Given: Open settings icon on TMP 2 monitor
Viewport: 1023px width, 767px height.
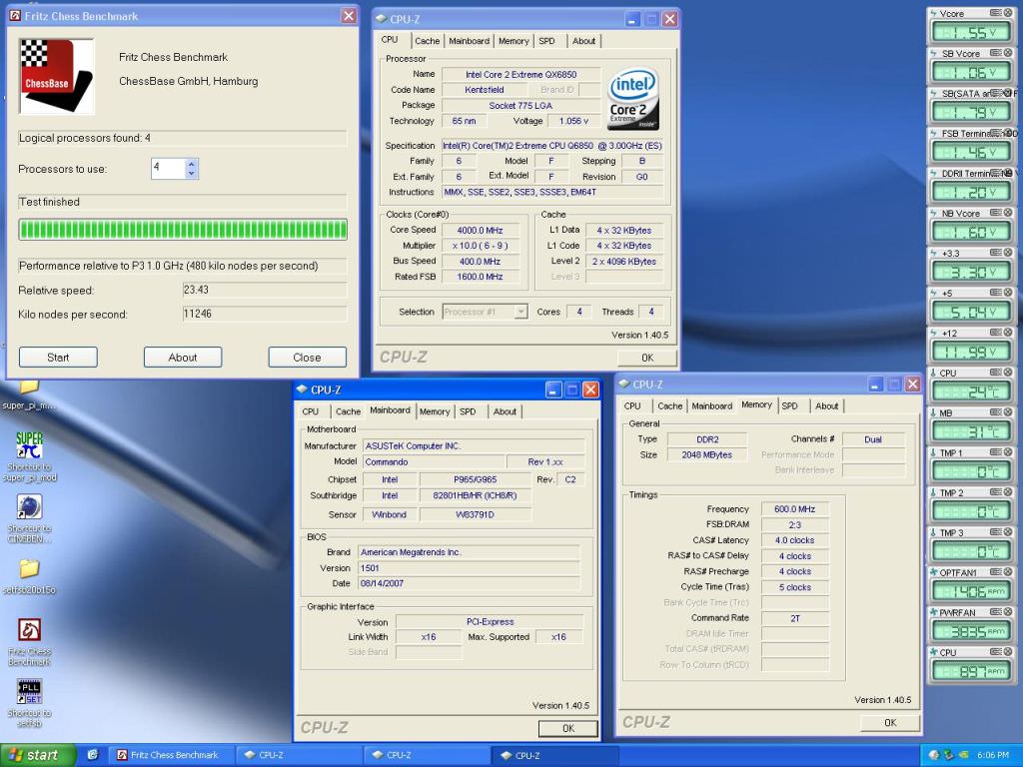Looking at the screenshot, I should (996, 492).
